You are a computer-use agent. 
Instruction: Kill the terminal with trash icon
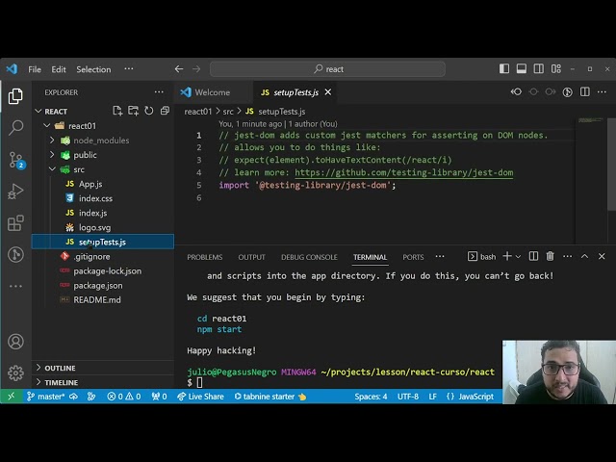pos(550,256)
